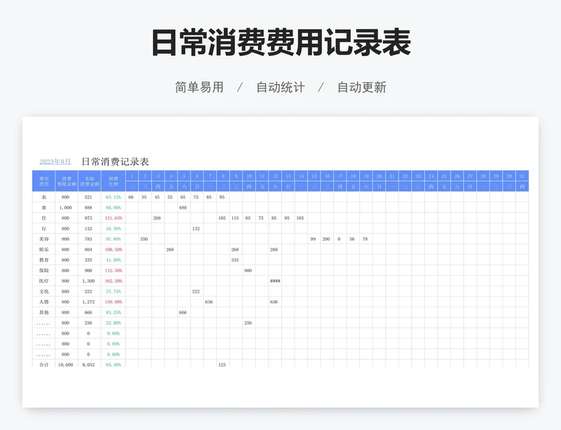Click the 医疗 category row label
The width and height of the screenshot is (561, 430).
click(43, 281)
